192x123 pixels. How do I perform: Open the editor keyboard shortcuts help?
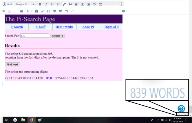click(x=123, y=11)
